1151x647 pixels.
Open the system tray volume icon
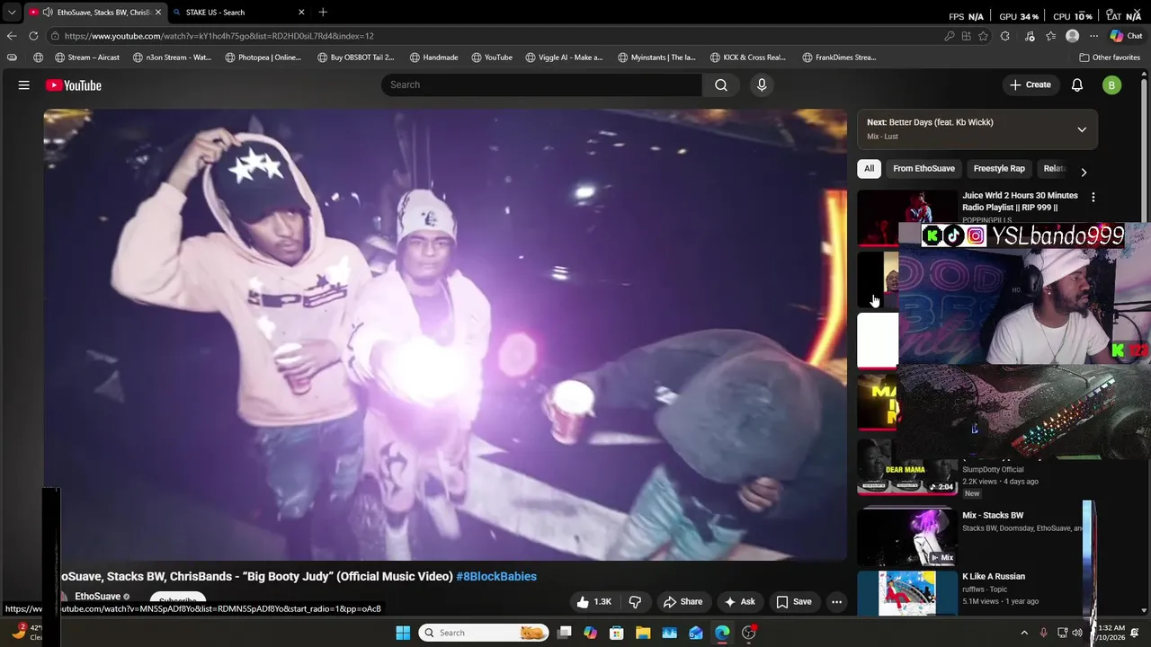1077,633
